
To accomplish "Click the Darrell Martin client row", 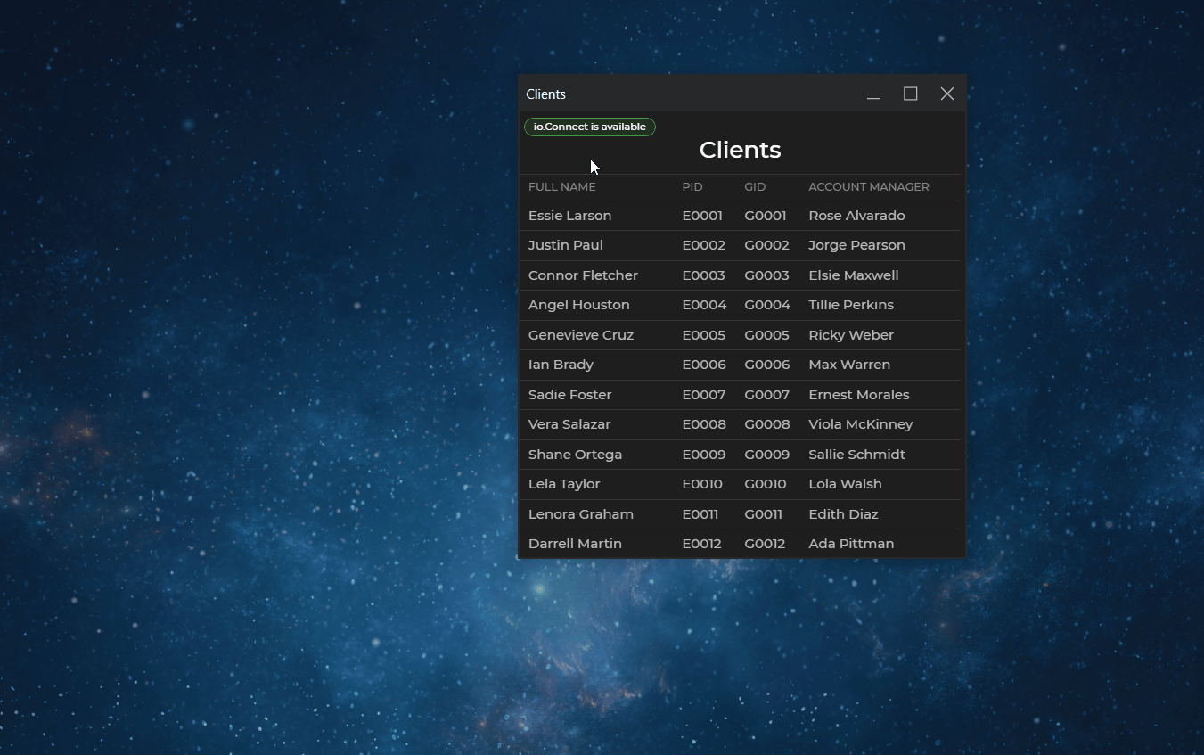I will point(575,544).
